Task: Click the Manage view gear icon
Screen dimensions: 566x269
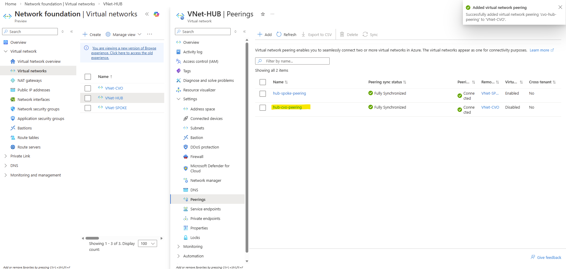Action: pos(108,35)
